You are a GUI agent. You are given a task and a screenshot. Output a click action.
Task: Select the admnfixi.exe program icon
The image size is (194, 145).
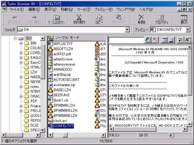50,59
